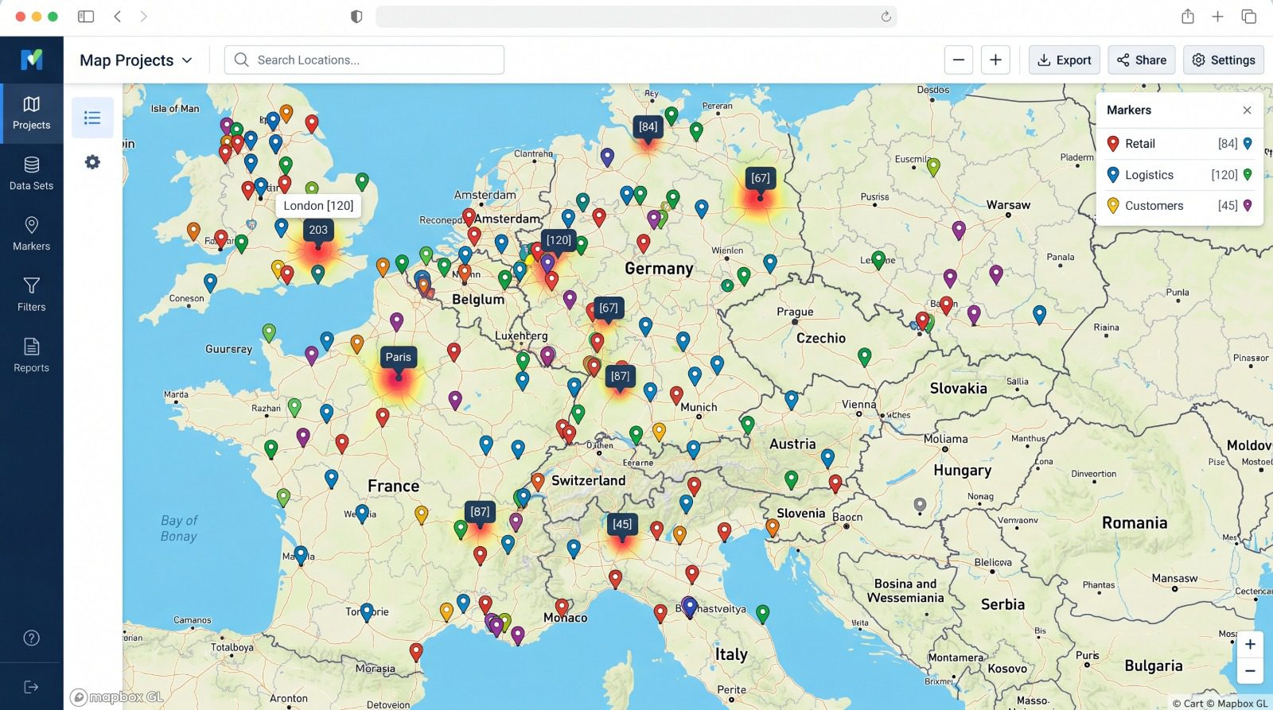Click the [67] cluster south of Germany label
1273x710 pixels.
[x=609, y=308]
